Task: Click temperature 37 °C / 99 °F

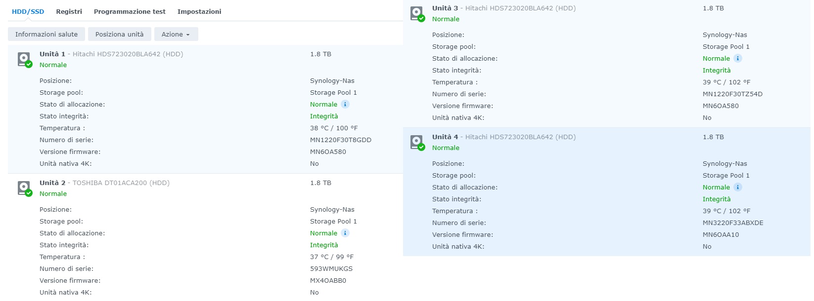Action: (x=332, y=257)
